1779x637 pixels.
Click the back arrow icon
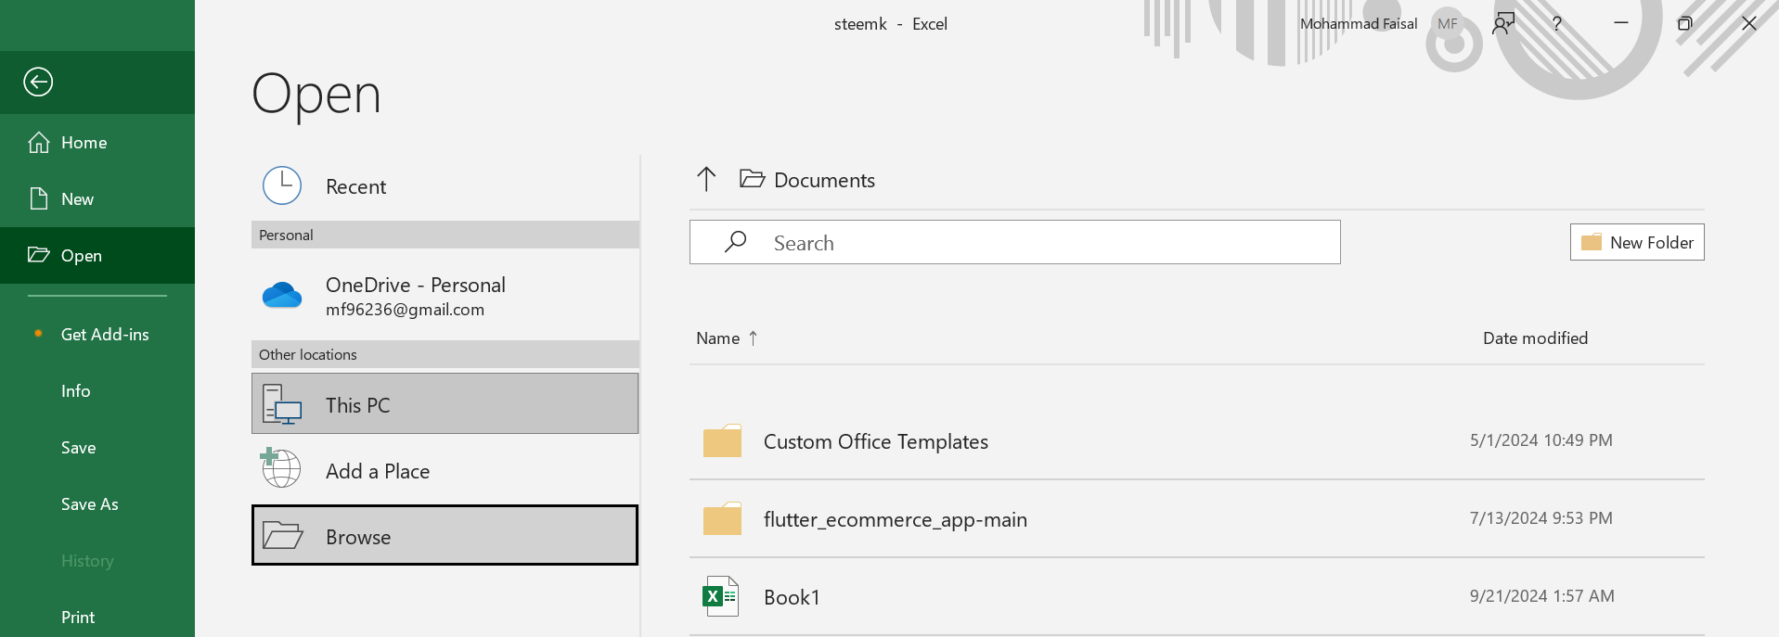coord(38,82)
